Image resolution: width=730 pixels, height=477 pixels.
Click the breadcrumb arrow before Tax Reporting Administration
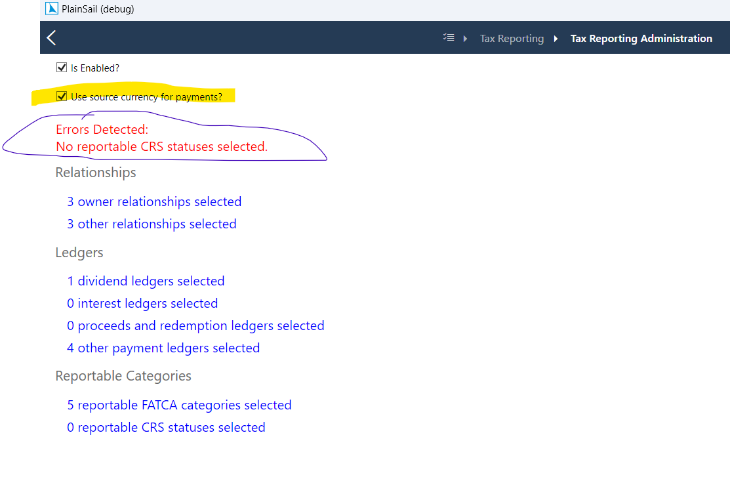click(x=556, y=39)
